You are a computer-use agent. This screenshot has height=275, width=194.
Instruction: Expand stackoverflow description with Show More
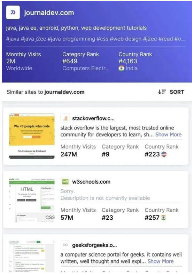(x=168, y=134)
